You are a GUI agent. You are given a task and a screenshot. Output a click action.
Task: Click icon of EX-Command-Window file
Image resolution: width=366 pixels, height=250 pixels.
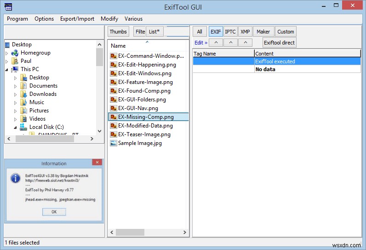pos(114,56)
